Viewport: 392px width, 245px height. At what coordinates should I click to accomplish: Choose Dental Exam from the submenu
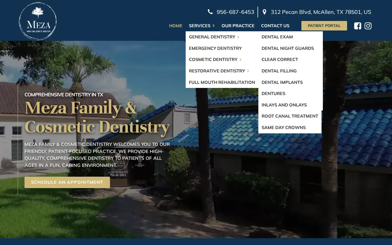click(x=277, y=37)
